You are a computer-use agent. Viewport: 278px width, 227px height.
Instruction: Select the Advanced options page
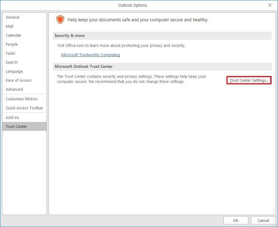14,89
